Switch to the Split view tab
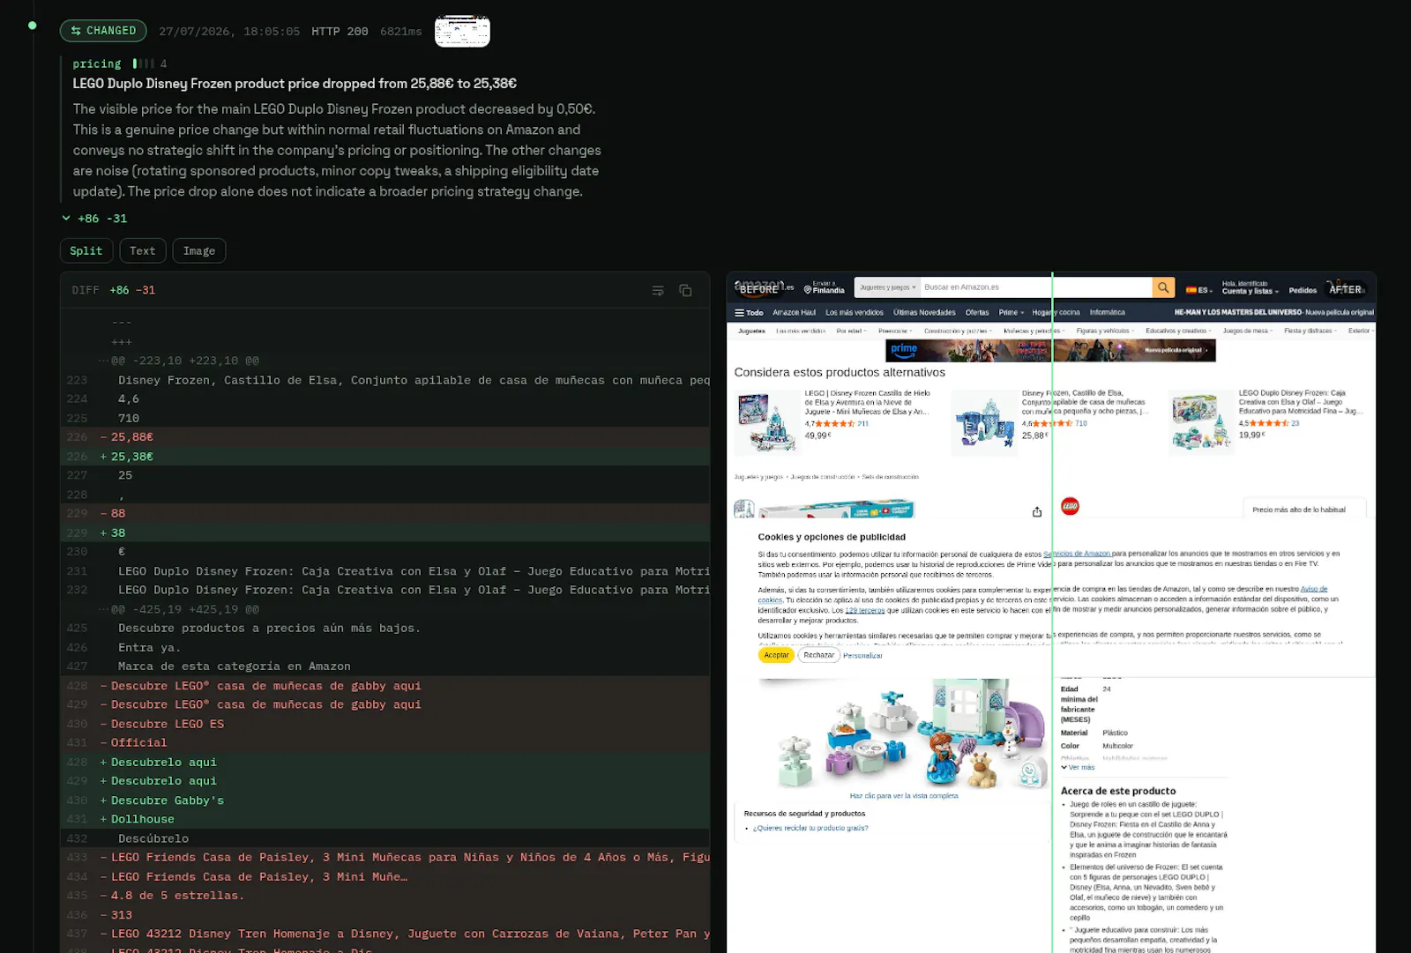The width and height of the screenshot is (1411, 953). (86, 251)
